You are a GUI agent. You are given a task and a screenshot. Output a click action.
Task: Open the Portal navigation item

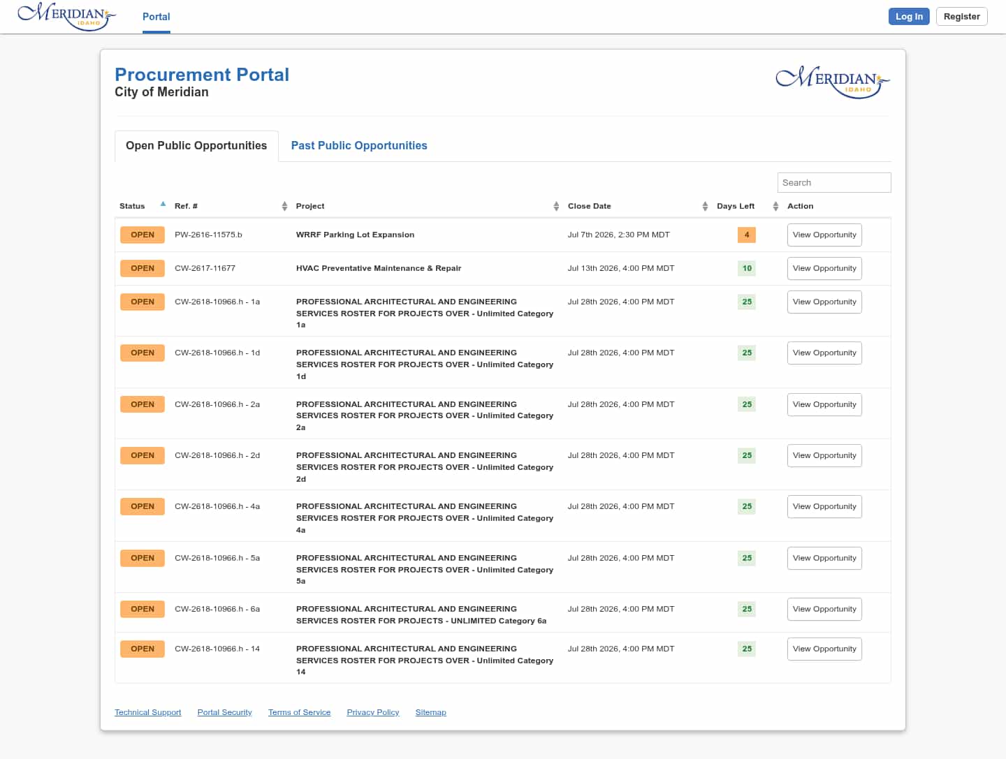point(156,17)
